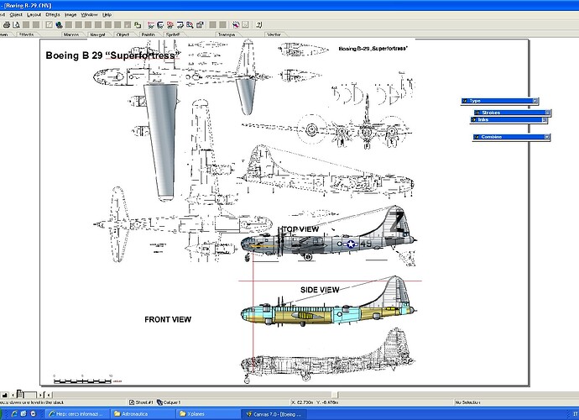Click the Boeing B 29 Superfortress title text
Screen dimensions: 579x420
113,55
